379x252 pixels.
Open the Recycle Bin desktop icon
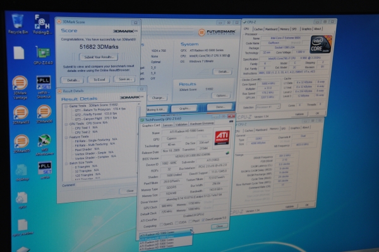click(x=18, y=23)
